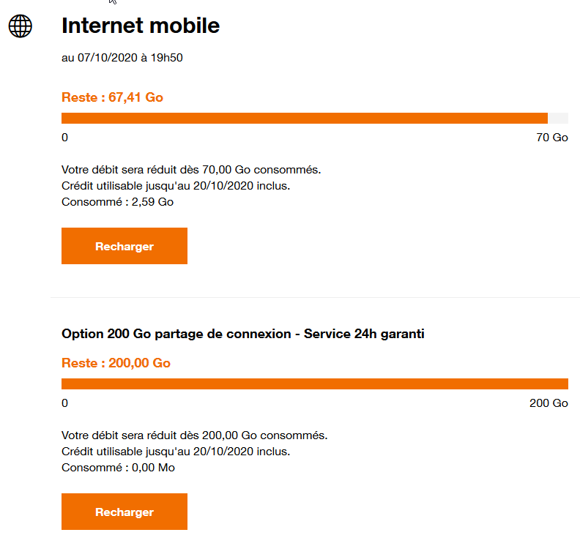This screenshot has width=580, height=546.
Task: Click the 70 Go data usage progress bar
Action: [x=314, y=119]
